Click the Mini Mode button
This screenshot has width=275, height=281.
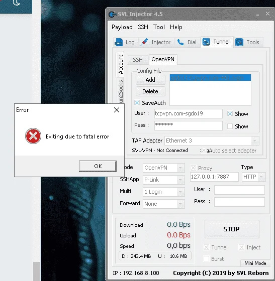255,263
